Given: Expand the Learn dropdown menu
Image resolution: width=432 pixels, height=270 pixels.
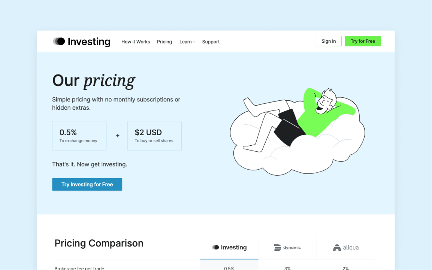Looking at the screenshot, I should click(187, 42).
